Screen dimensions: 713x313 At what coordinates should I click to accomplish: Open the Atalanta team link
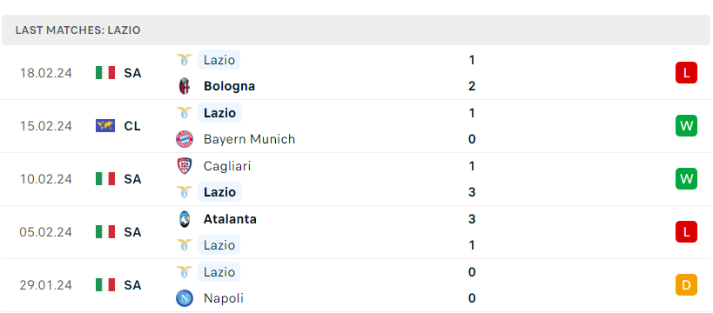(x=230, y=219)
